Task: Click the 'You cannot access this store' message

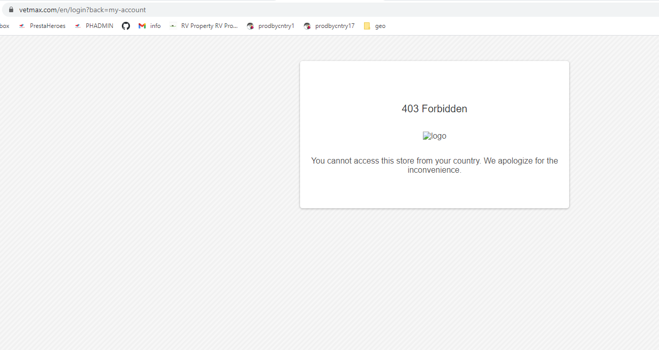Action: (x=435, y=165)
